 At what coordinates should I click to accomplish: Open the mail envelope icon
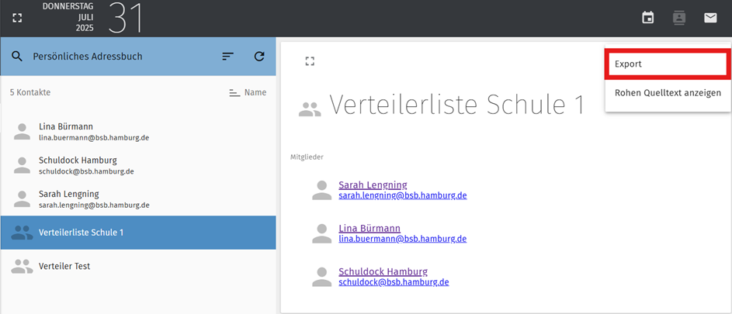(710, 18)
